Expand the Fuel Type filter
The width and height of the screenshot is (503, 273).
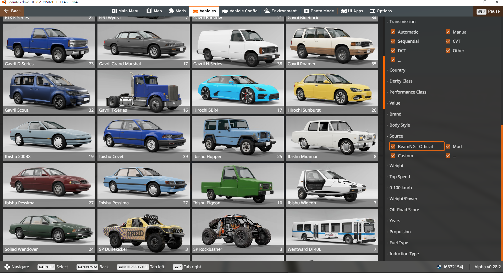[x=398, y=243]
